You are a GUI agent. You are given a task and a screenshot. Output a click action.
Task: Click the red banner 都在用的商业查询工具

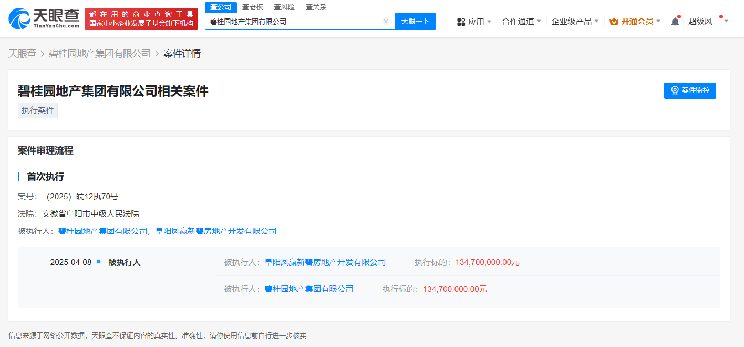pyautogui.click(x=141, y=18)
